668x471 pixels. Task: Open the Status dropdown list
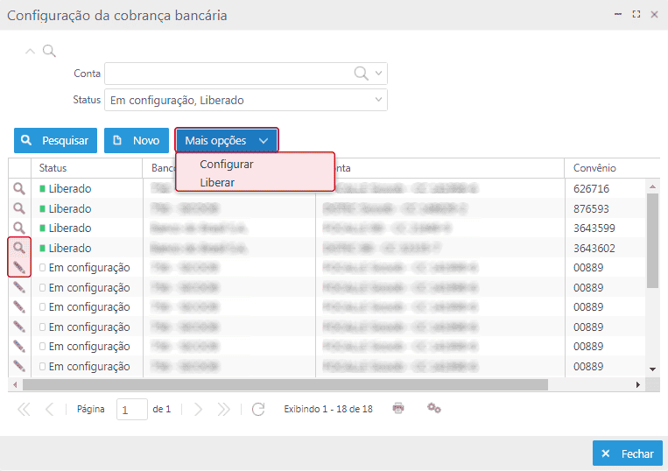click(379, 100)
